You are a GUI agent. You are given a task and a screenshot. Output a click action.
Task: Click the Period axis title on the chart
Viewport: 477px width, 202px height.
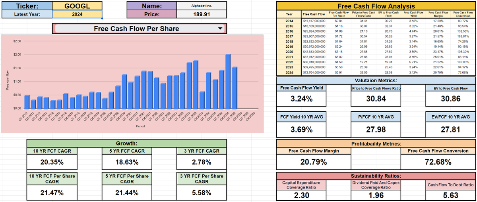140,126
